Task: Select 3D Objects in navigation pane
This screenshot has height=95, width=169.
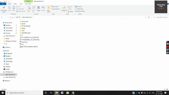Action: pyautogui.click(x=8, y=53)
